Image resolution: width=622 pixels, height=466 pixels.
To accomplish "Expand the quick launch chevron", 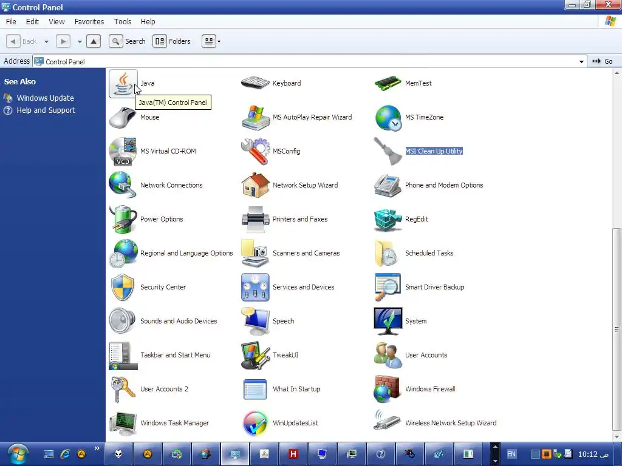I will point(97,448).
